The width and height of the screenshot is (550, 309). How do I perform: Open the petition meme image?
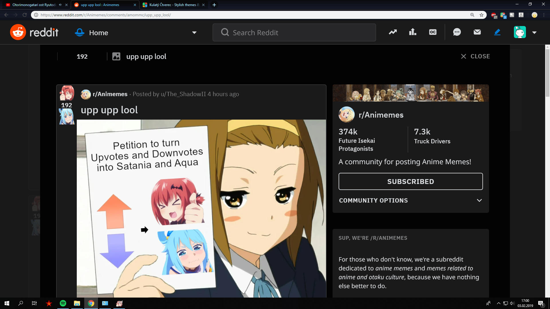pyautogui.click(x=201, y=209)
